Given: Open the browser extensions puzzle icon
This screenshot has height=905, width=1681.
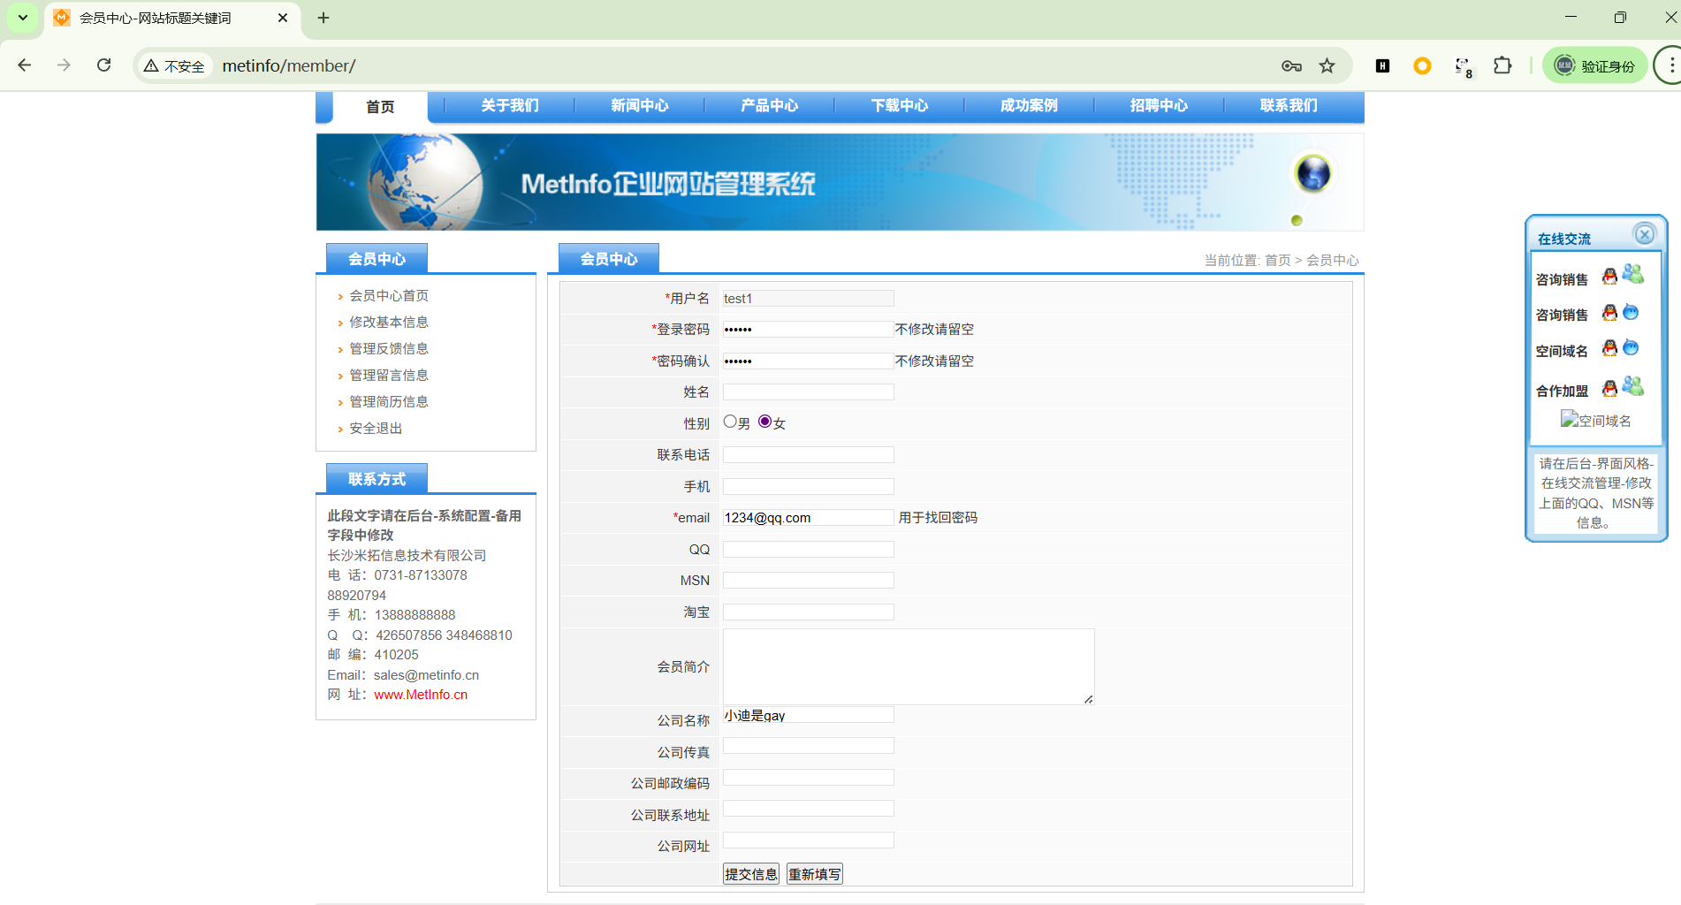Looking at the screenshot, I should (x=1502, y=65).
